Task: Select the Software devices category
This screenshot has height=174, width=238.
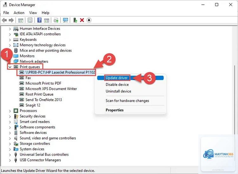Action: click(33, 132)
